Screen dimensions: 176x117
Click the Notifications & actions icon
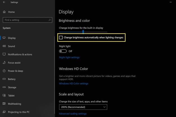point(4,54)
